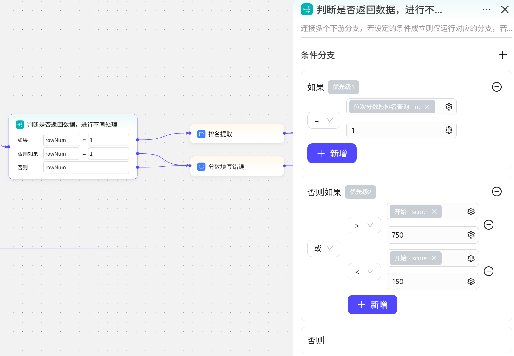Image resolution: width=514 pixels, height=356 pixels.
Task: Remove the 否则如果 priority 2 branch
Action: point(496,191)
